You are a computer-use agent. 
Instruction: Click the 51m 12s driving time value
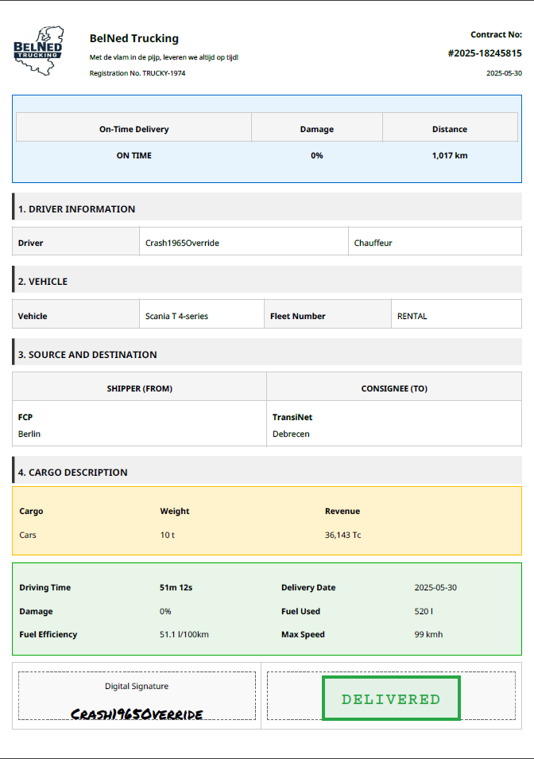(176, 588)
